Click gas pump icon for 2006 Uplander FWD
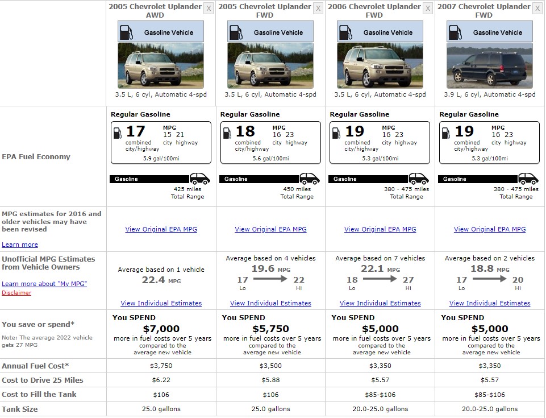The width and height of the screenshot is (546, 418). pos(345,32)
